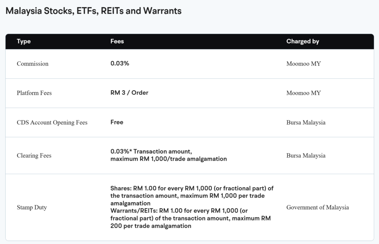
Task: Select the Commission row label
Action: coord(33,64)
